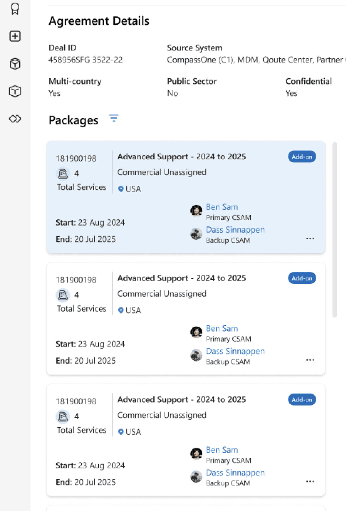Image resolution: width=346 pixels, height=511 pixels.
Task: Open more options on second package card
Action: click(x=310, y=360)
